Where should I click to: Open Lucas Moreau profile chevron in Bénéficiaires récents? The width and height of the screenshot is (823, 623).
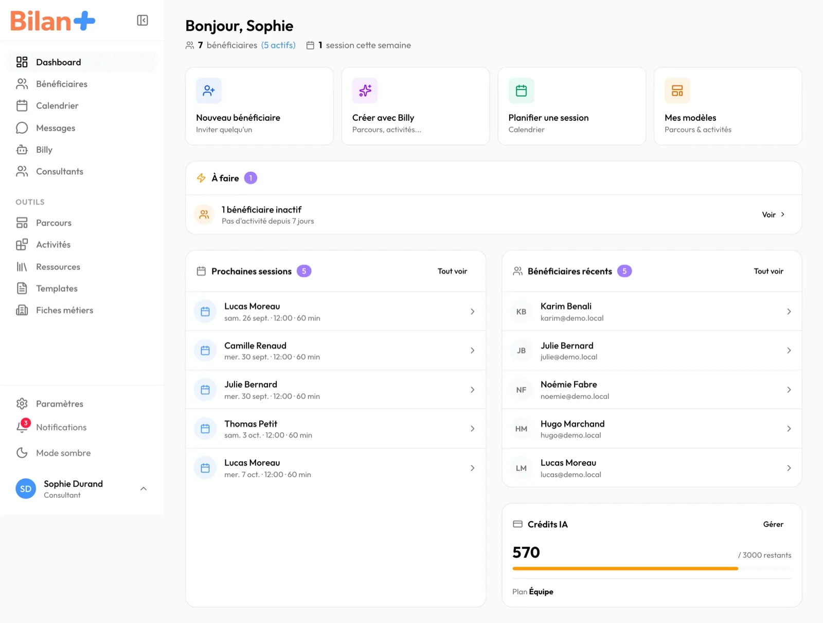789,468
